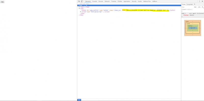Click the html breadcrumb at bottom
Image resolution: width=204 pixels, height=101 pixels.
point(79,100)
